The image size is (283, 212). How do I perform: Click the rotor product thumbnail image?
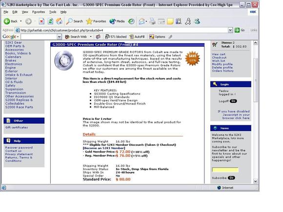(x=64, y=60)
